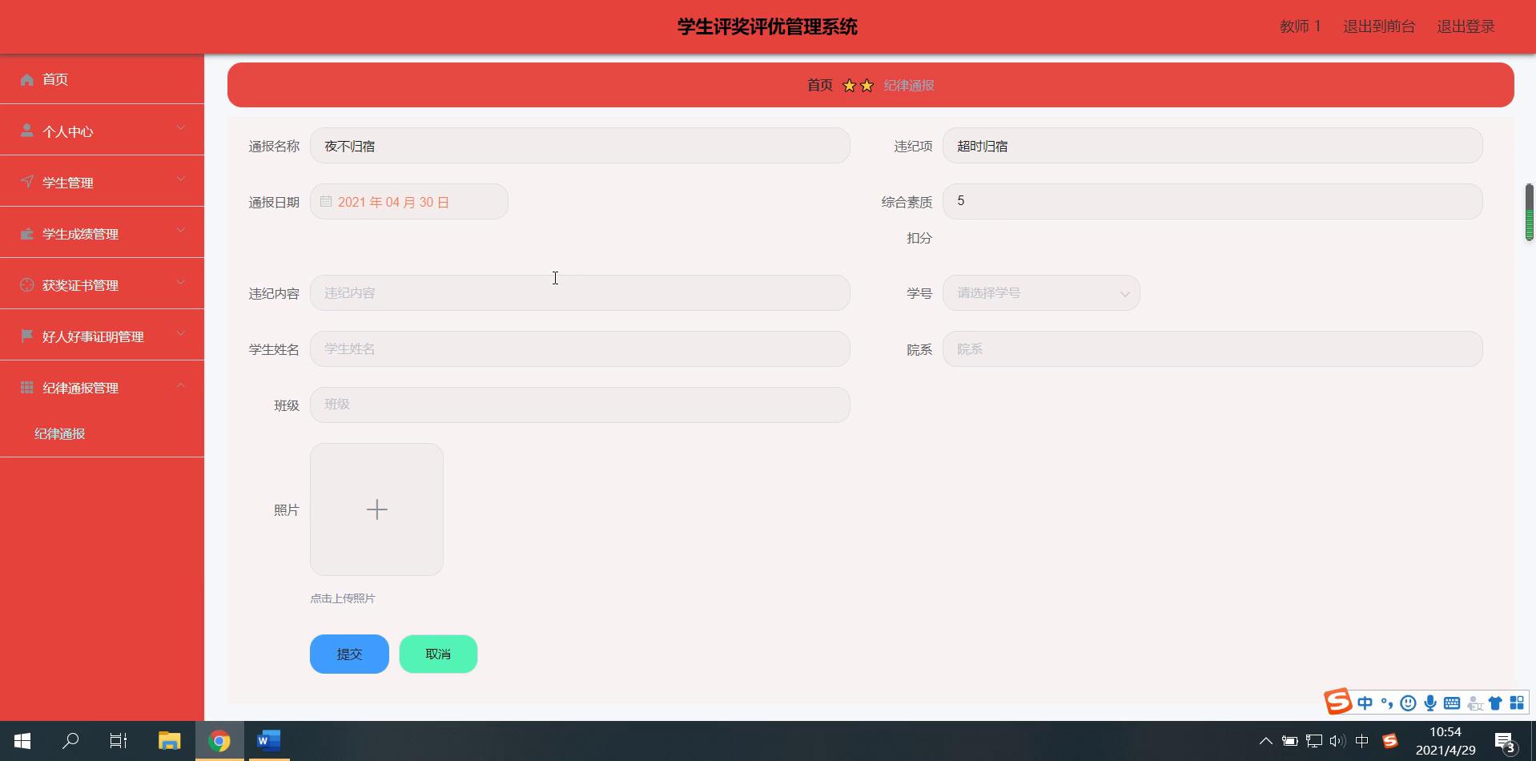Open File Explorer from the taskbar

169,741
